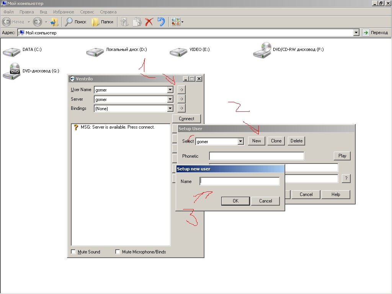
Task: Open User Name setup arrow button
Action: [x=181, y=90]
